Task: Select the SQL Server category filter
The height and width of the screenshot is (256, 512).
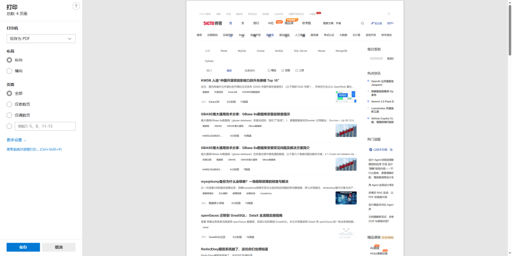Action: pos(301,51)
